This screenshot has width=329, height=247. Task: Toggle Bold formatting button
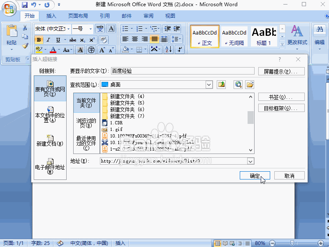click(x=39, y=40)
